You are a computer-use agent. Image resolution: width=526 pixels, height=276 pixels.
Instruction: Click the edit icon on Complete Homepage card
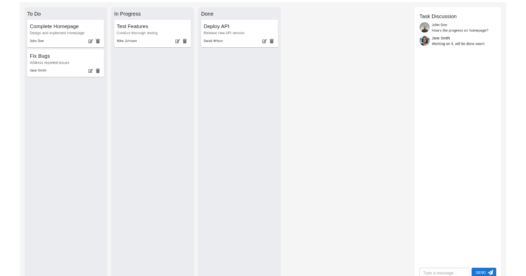coord(90,41)
